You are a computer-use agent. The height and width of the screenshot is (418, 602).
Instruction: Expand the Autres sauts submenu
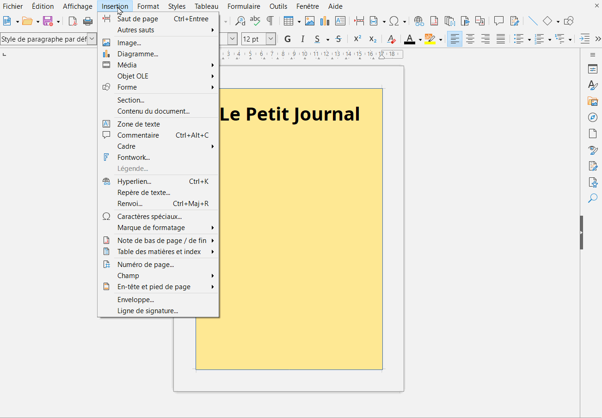[x=158, y=30]
